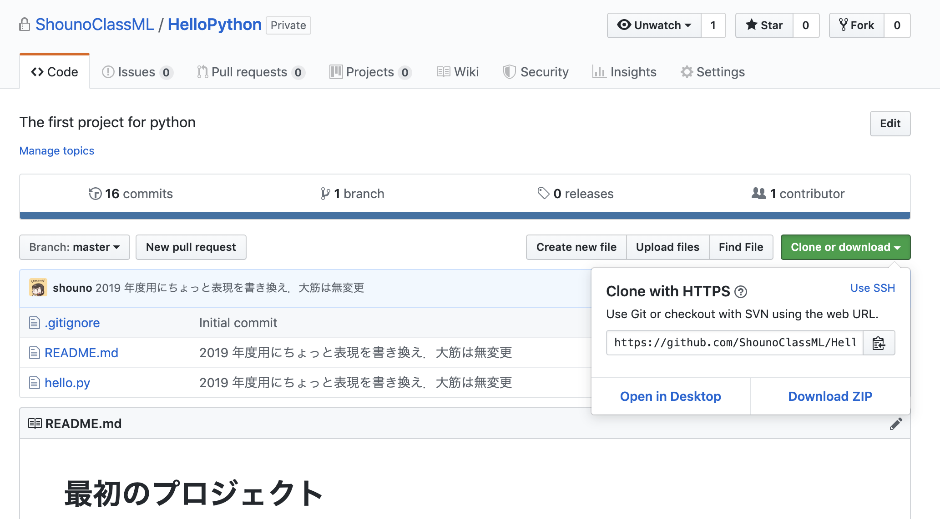This screenshot has width=940, height=519.
Task: Switch clone method with Use SSH
Action: coord(873,288)
